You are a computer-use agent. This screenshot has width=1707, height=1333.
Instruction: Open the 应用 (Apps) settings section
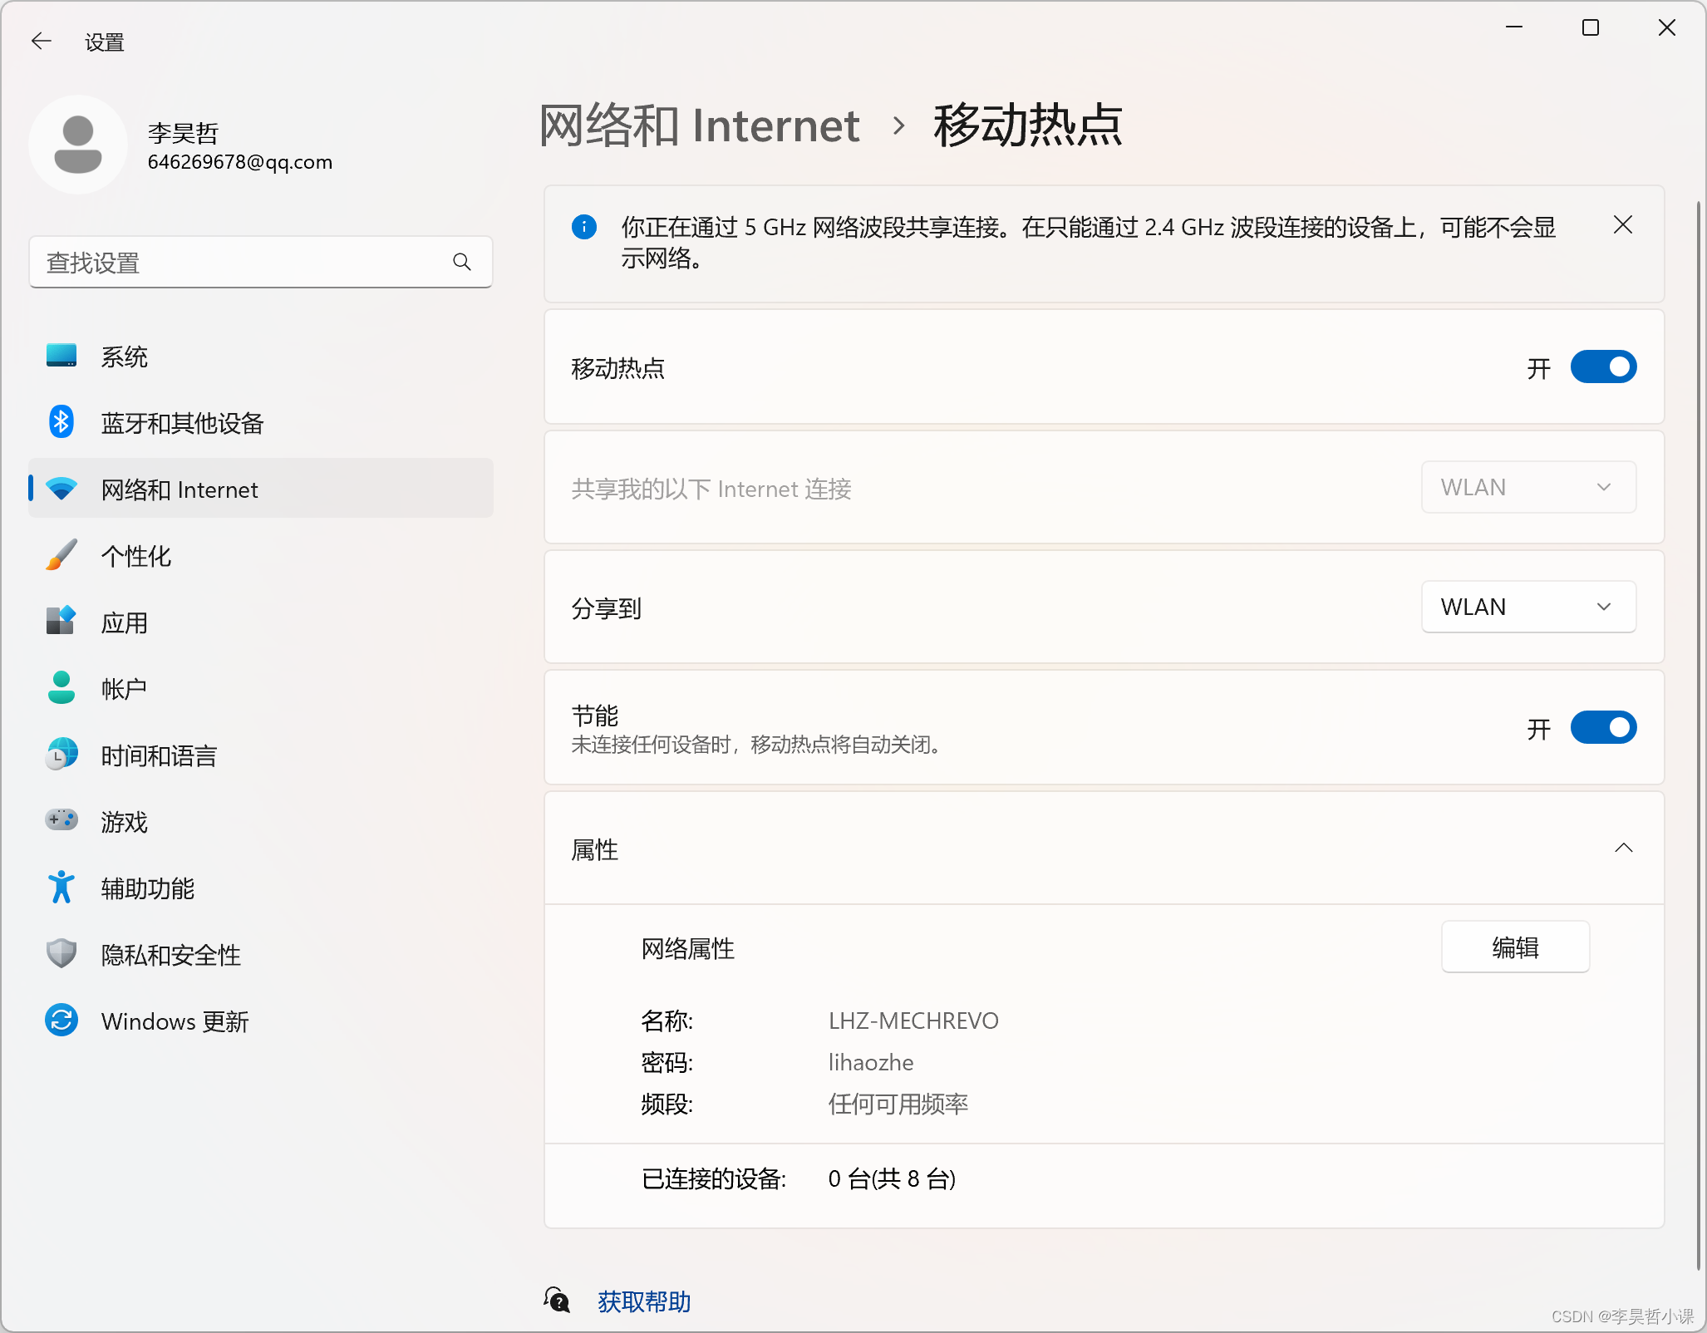click(x=124, y=622)
